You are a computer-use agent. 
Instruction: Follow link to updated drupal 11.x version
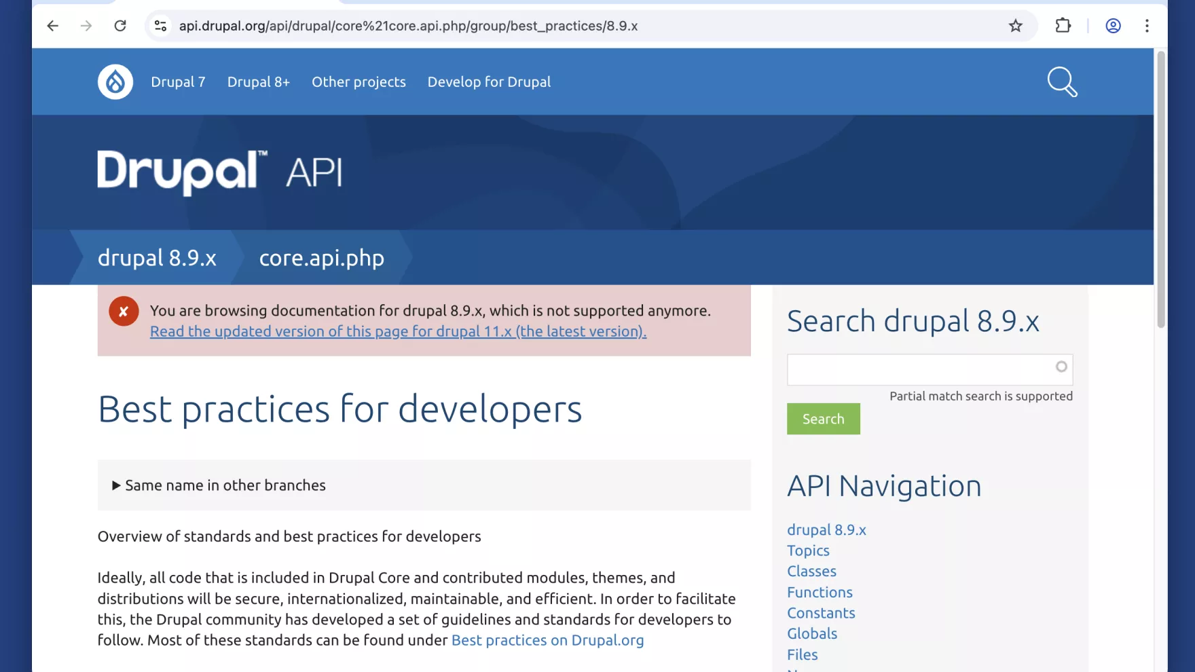tap(398, 331)
